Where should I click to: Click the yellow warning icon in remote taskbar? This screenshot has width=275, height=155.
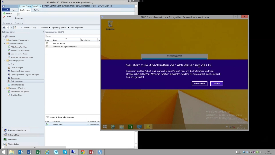[x=148, y=127]
